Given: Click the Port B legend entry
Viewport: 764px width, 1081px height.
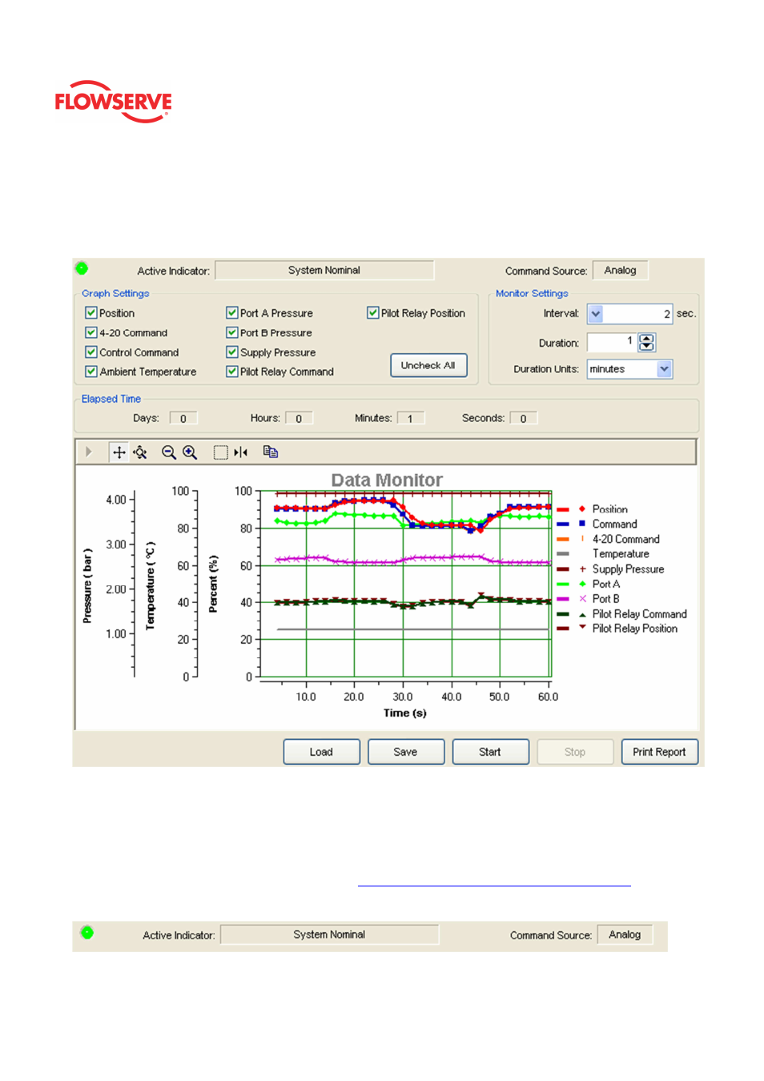Looking at the screenshot, I should tap(589, 599).
